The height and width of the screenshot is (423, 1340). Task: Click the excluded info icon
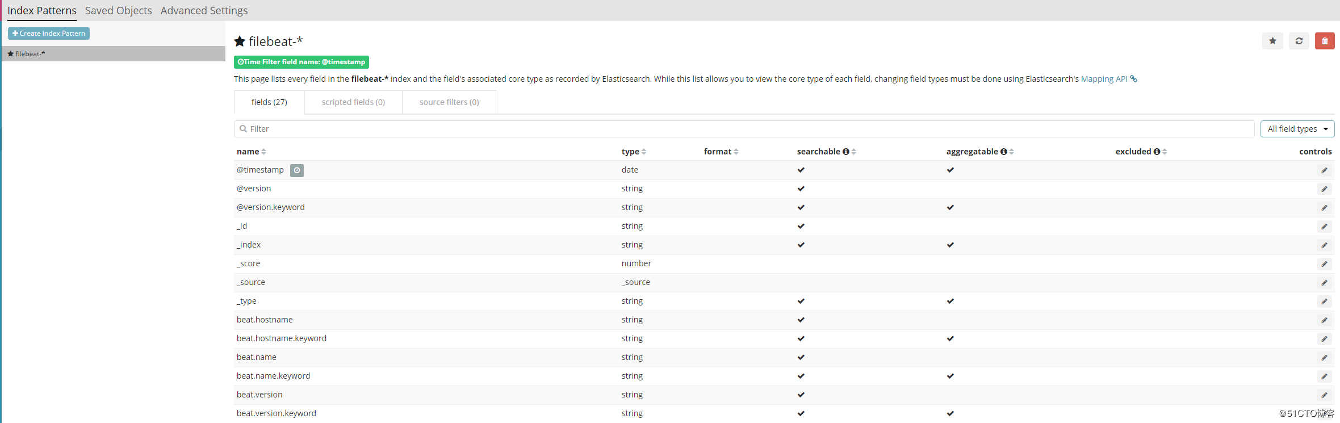click(1157, 152)
